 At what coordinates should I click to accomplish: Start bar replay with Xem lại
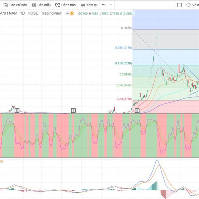(x=89, y=5)
